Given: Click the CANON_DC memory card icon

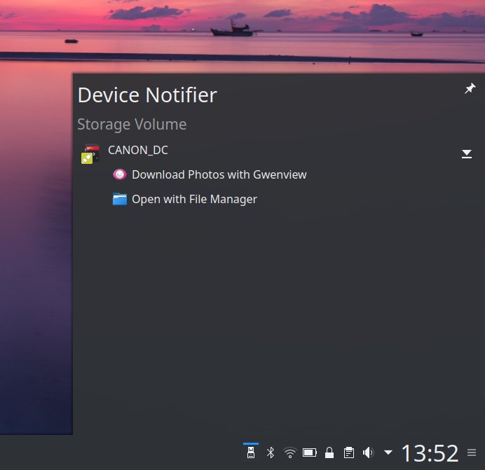Looking at the screenshot, I should [x=90, y=154].
